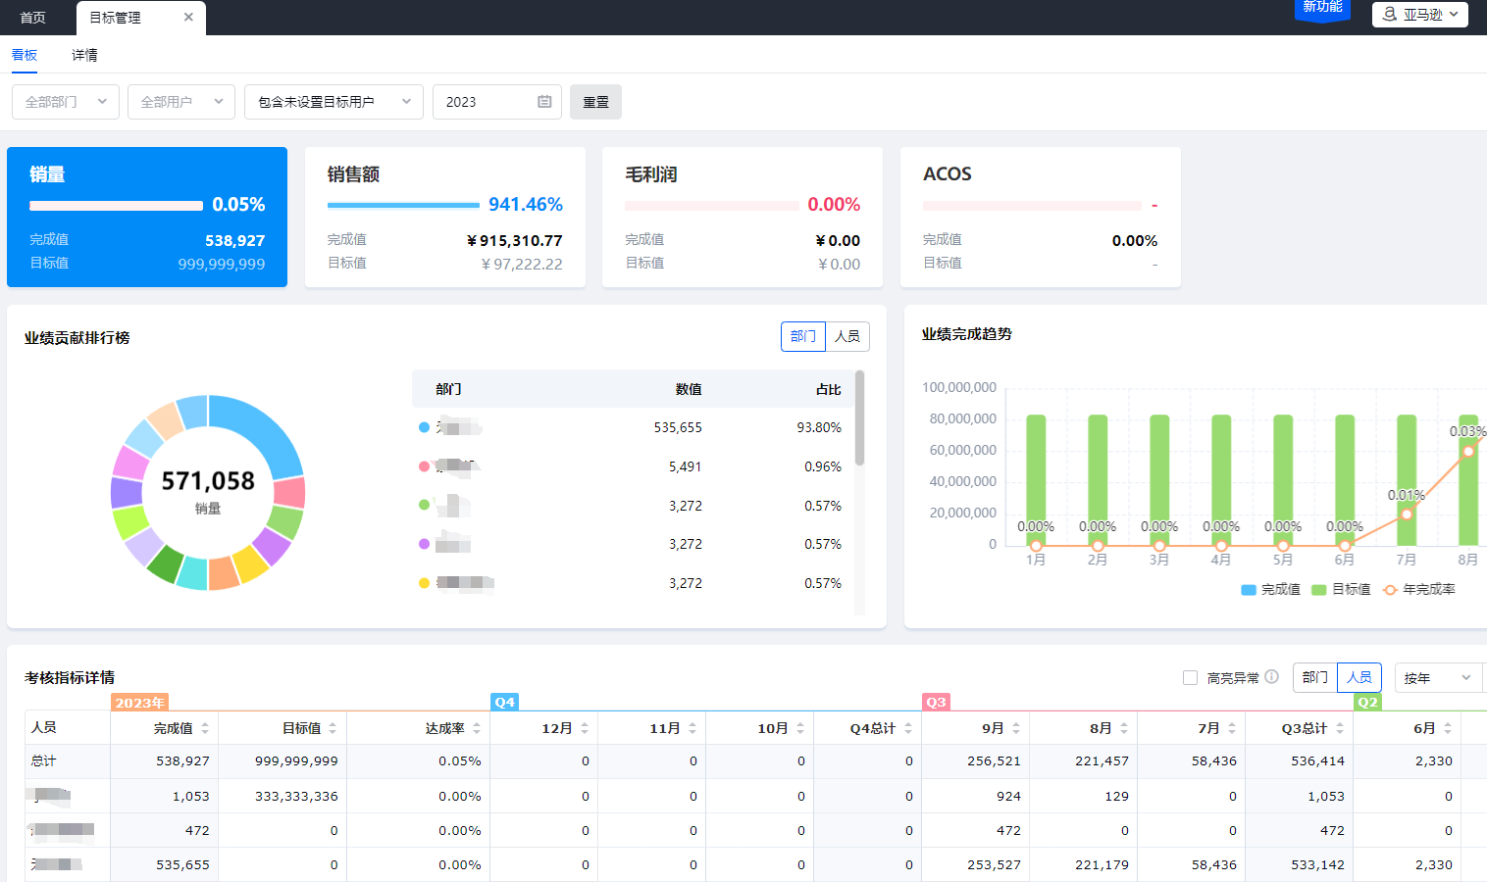
Task: Close the 目标管理 tab
Action: [x=188, y=18]
